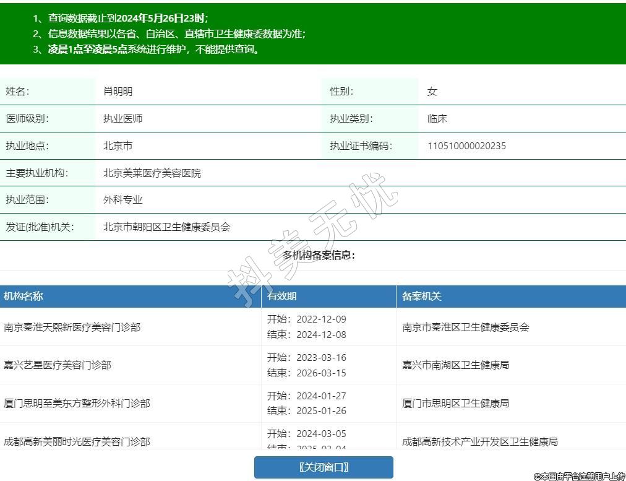
Task: Click 北京美莱医疗美容医院 institution text
Action: tap(152, 173)
